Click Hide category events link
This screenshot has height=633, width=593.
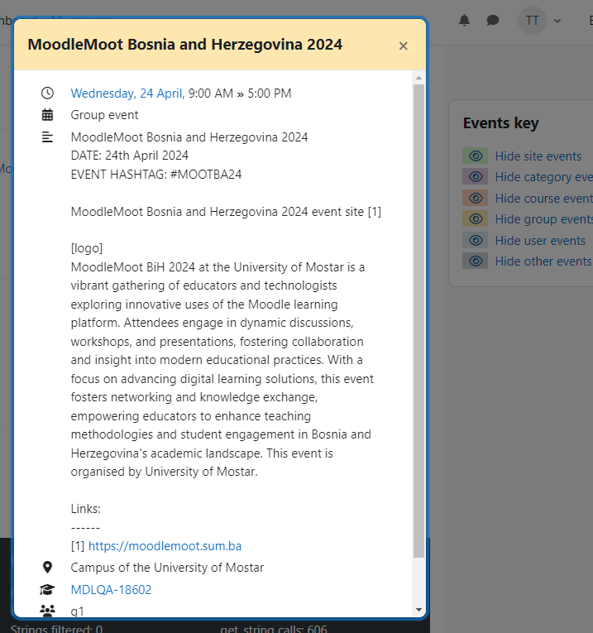pos(543,177)
